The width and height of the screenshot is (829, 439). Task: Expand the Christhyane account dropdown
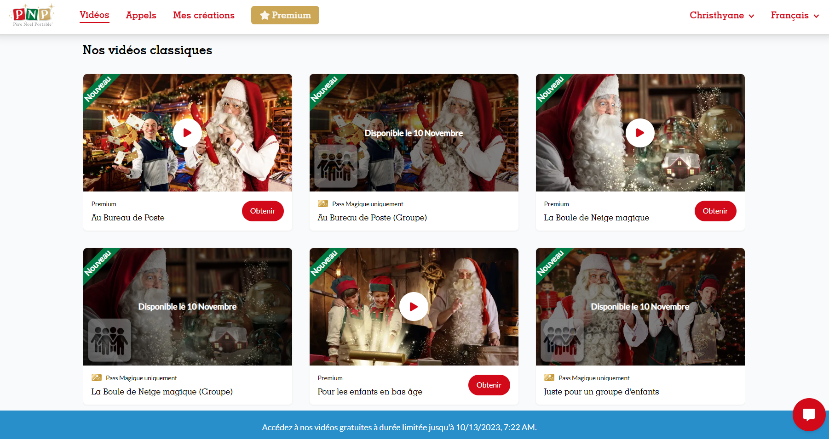722,15
